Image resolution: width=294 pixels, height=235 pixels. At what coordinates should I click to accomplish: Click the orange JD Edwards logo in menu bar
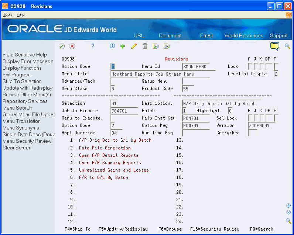pyautogui.click(x=288, y=15)
